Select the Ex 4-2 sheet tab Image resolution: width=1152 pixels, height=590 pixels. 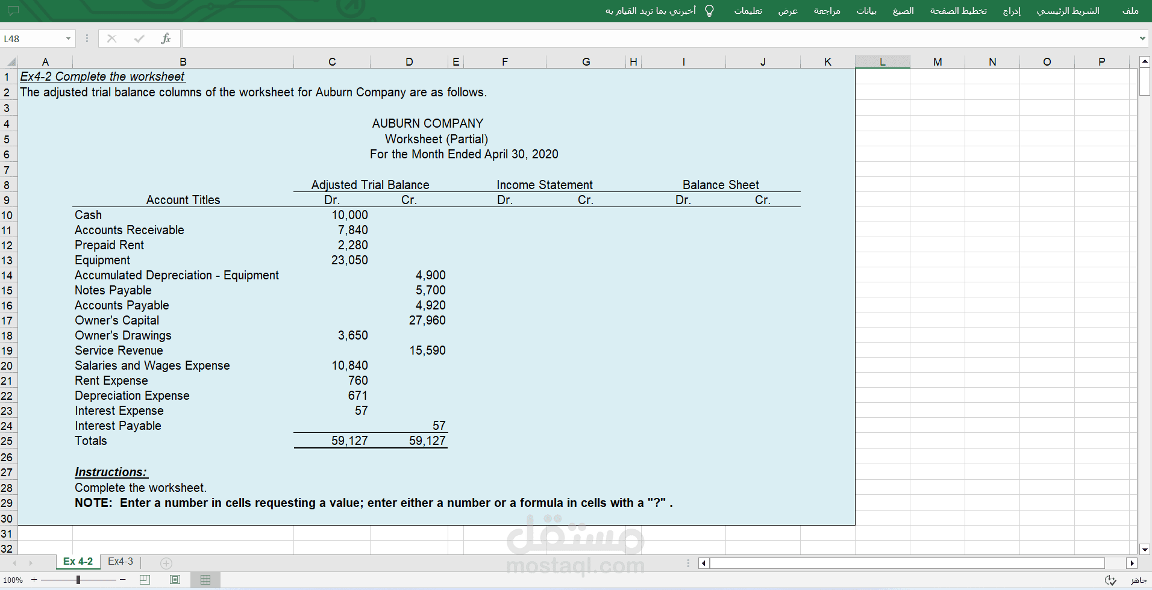tap(78, 562)
